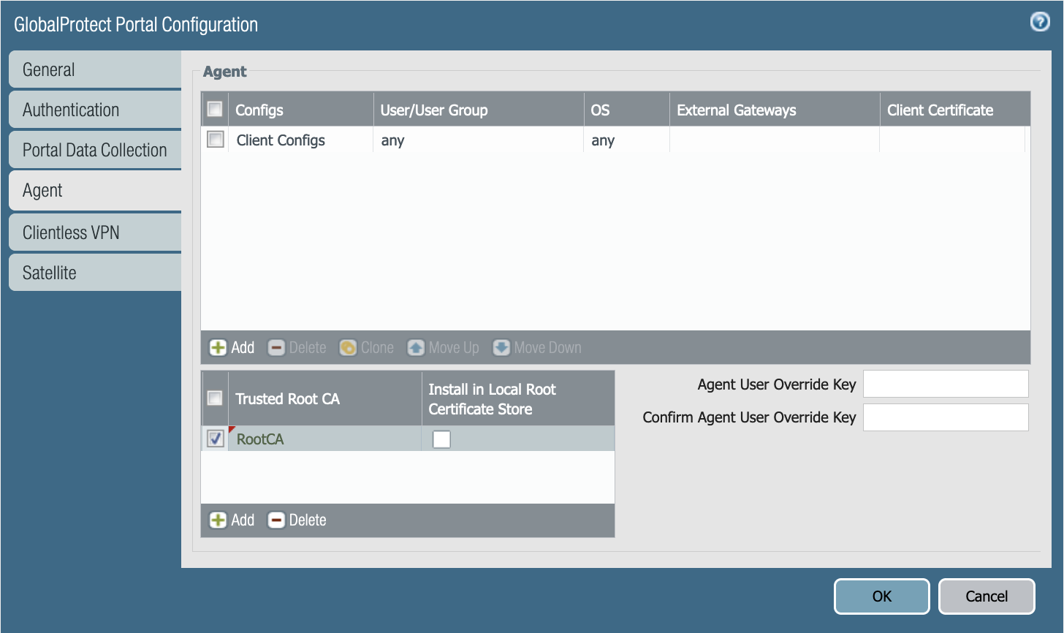Go to Portal Data Collection tab

coord(95,150)
